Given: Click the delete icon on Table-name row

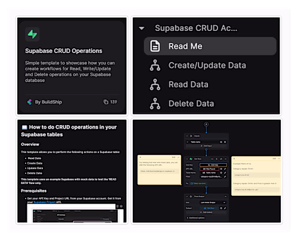Looking at the screenshot, I should tap(225, 142).
